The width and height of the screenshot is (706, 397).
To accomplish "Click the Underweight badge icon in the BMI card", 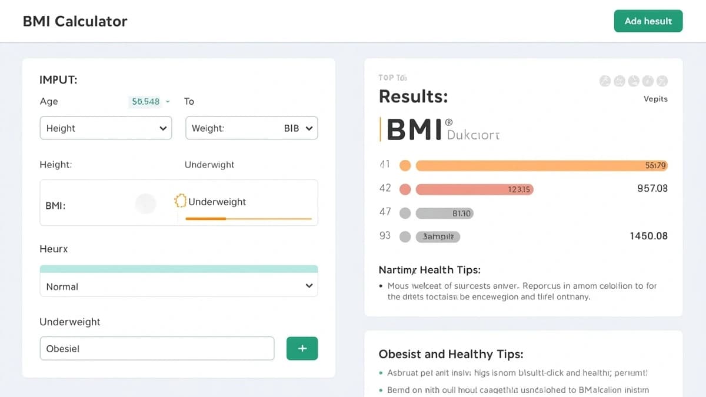I will [x=182, y=201].
